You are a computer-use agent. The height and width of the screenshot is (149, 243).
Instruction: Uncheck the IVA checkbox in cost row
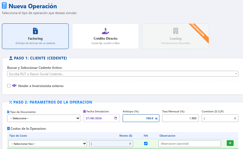pos(146,143)
